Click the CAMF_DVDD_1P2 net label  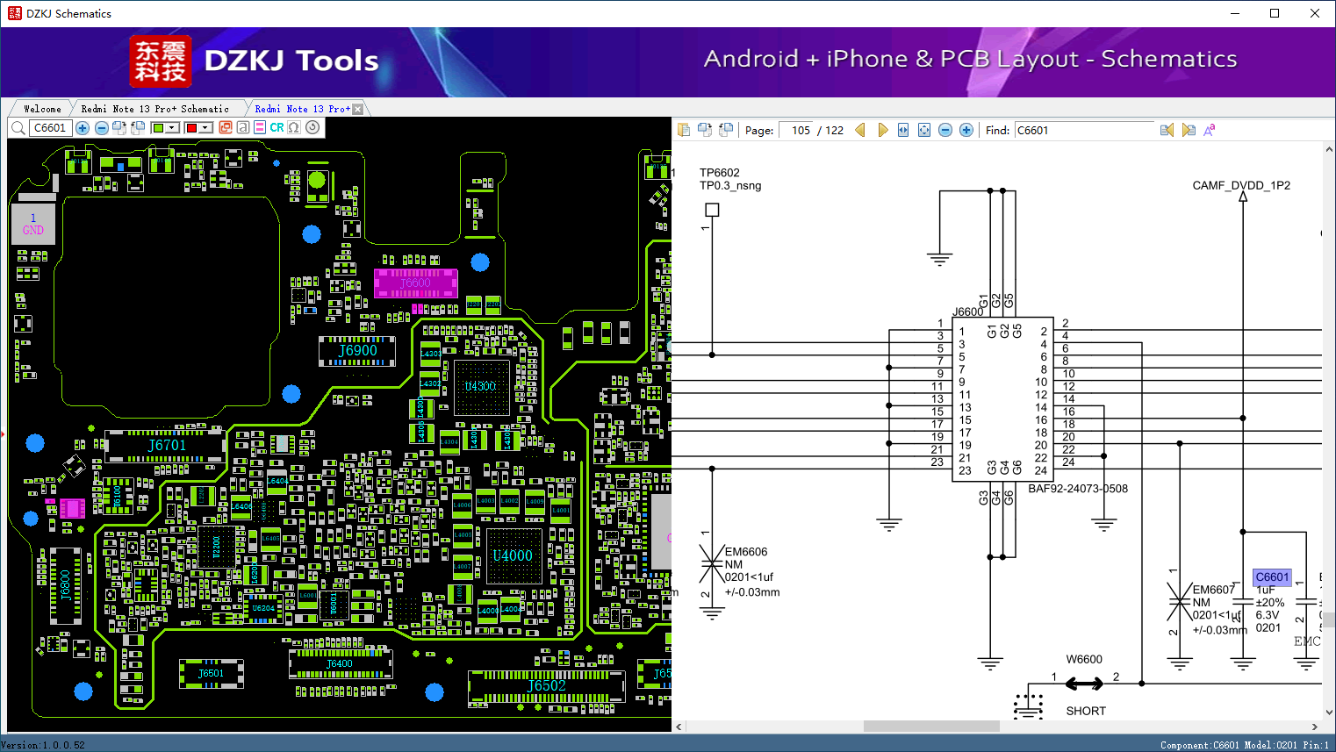tap(1241, 185)
